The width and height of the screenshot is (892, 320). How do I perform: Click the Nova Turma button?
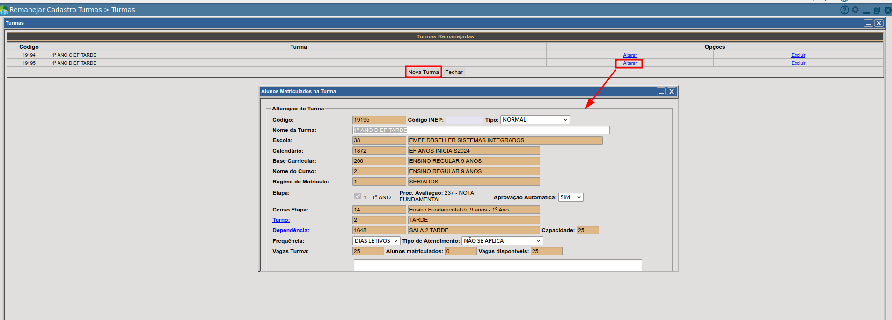pos(424,72)
